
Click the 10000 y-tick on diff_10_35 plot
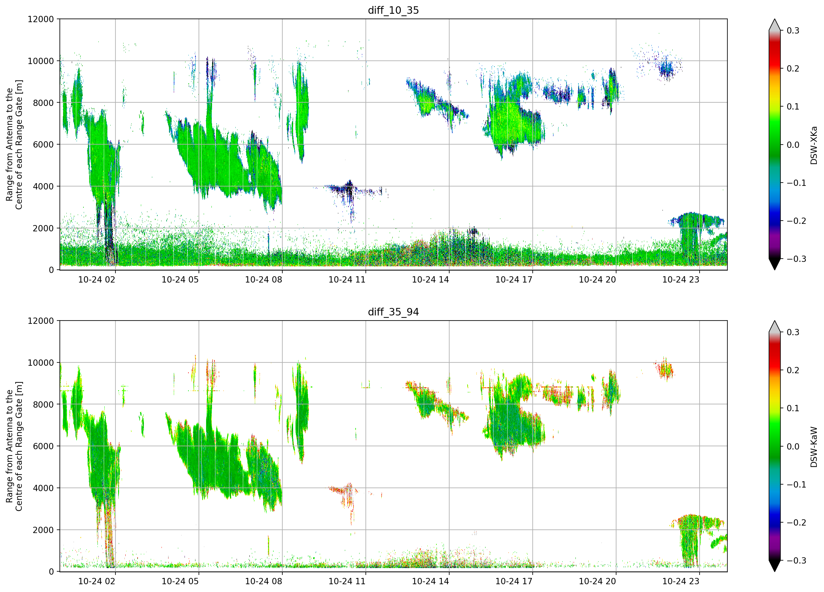coord(41,61)
